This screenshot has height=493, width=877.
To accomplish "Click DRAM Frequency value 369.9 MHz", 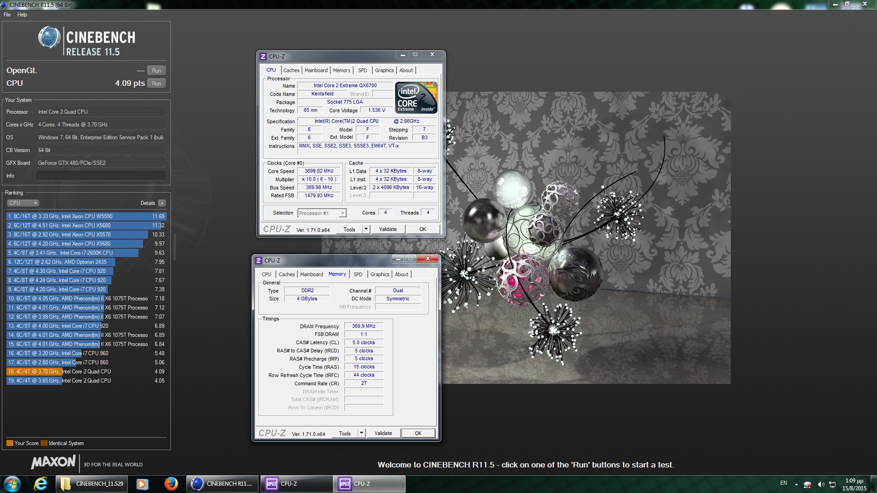I will 364,326.
